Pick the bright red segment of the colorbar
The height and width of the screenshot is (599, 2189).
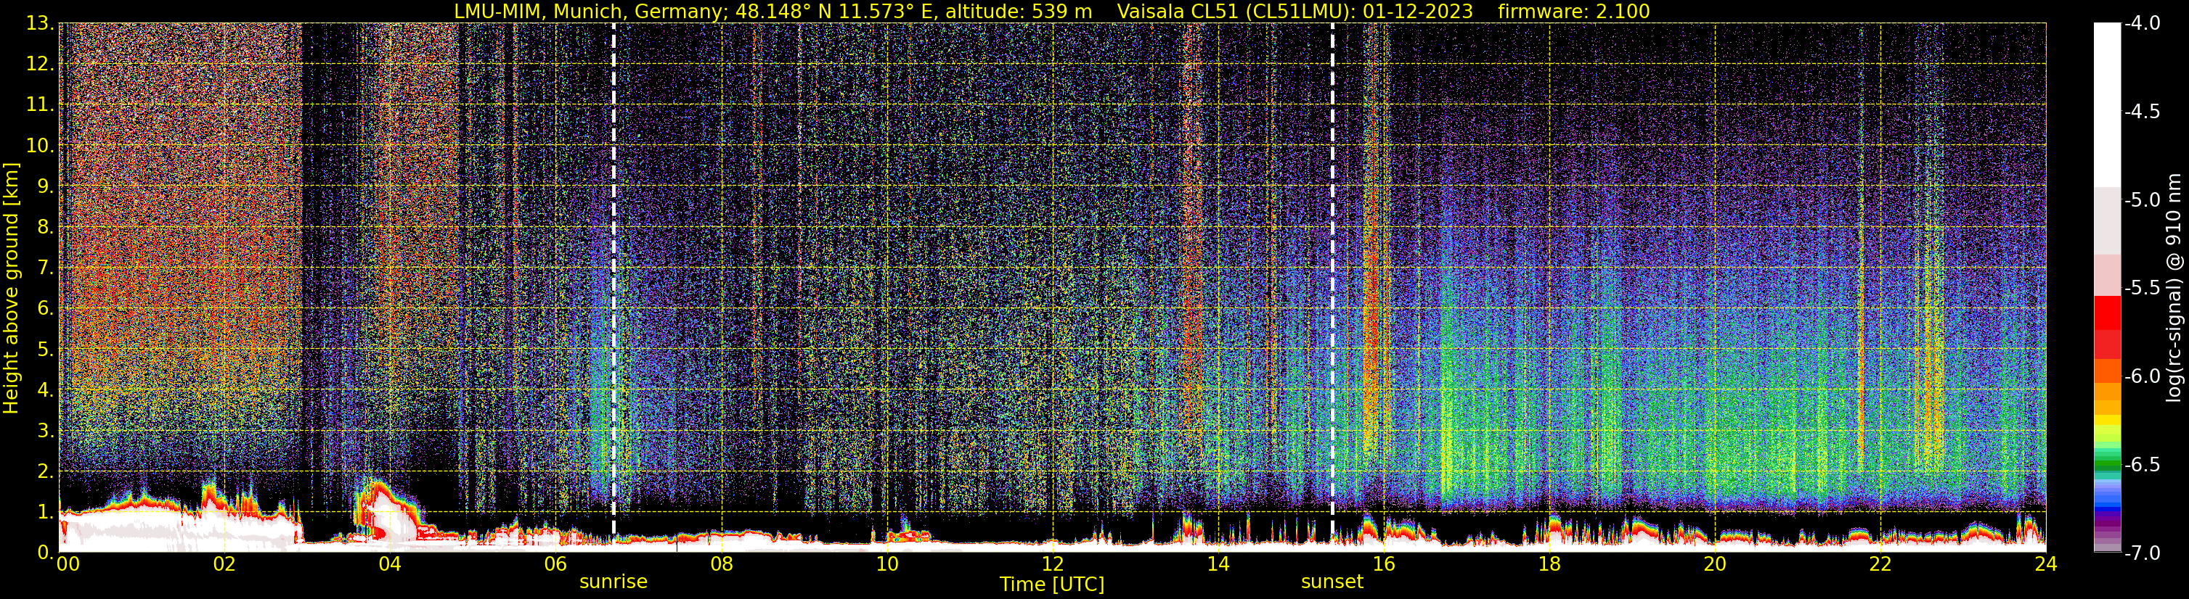point(2106,313)
